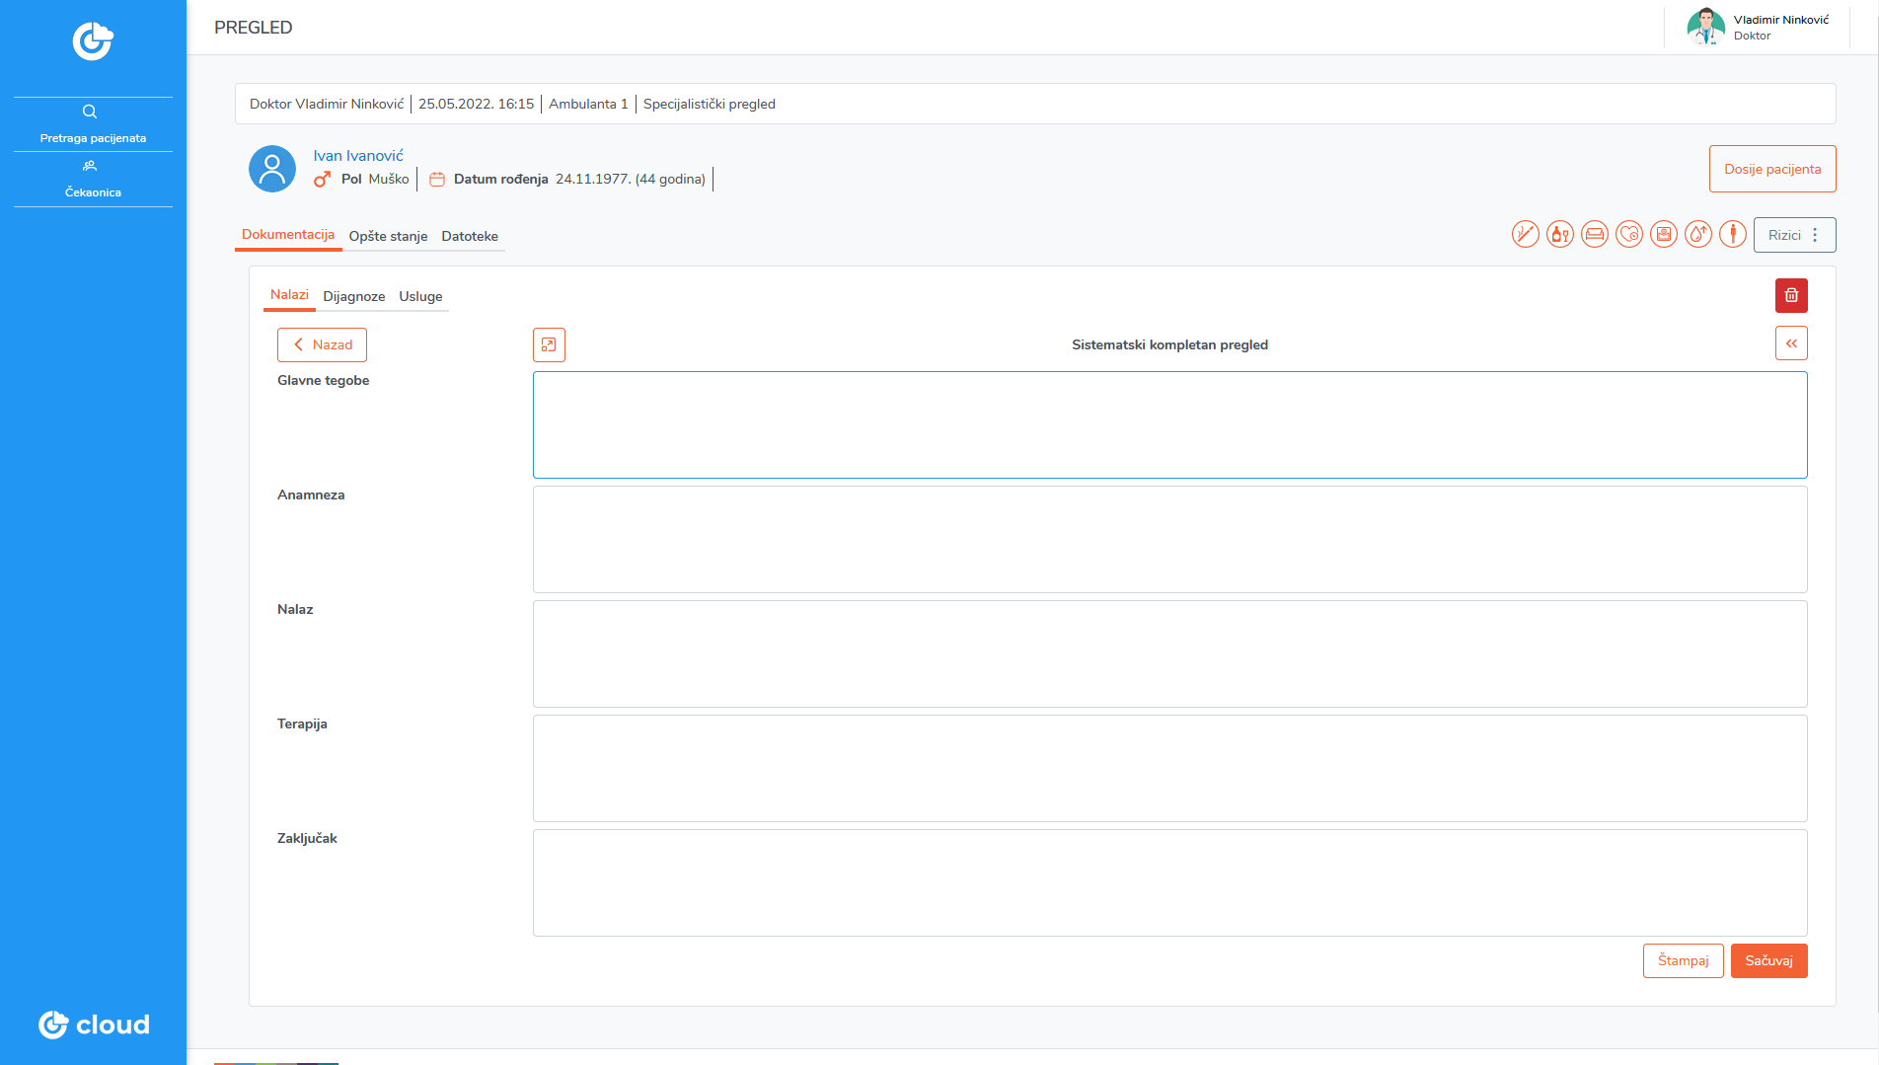Collapse panel with double chevron button

point(1791,343)
